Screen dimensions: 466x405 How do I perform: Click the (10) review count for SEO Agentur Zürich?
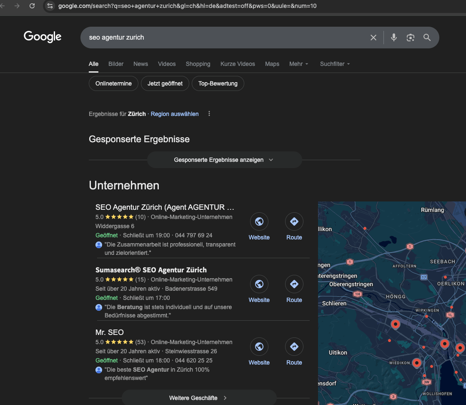click(x=140, y=217)
